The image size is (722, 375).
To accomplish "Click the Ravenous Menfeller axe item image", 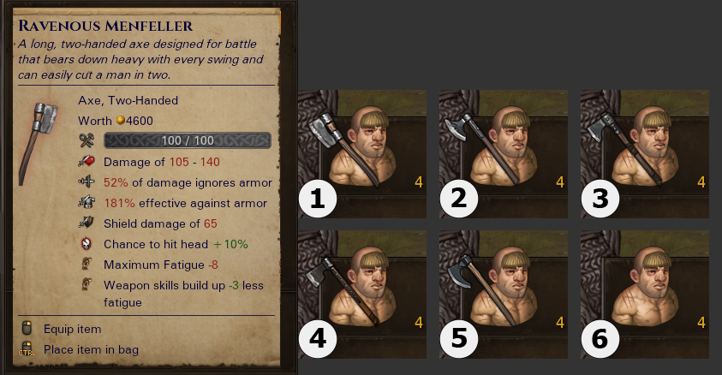I will (x=39, y=144).
